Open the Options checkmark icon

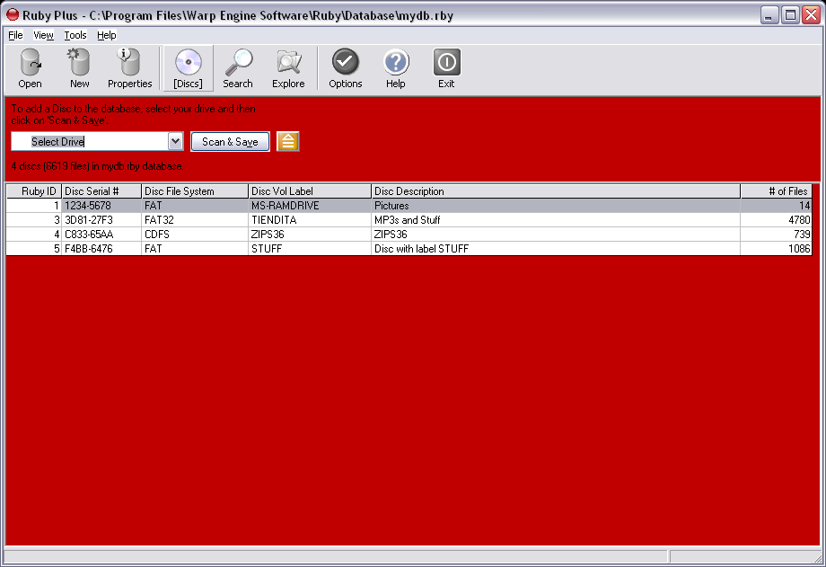point(345,68)
